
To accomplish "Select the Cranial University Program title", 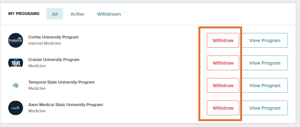I will click(x=54, y=60).
